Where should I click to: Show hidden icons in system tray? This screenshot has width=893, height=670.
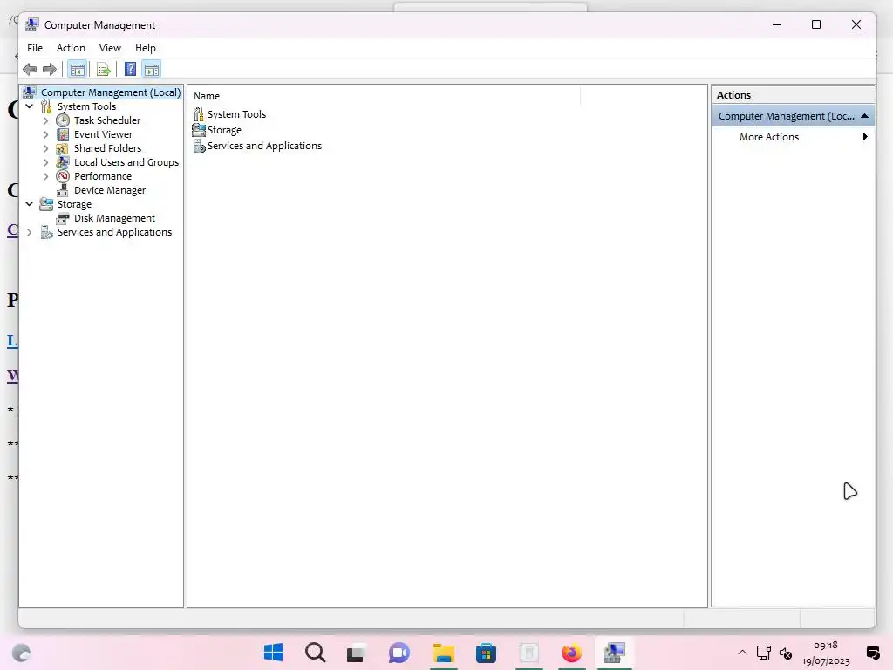coord(742,653)
